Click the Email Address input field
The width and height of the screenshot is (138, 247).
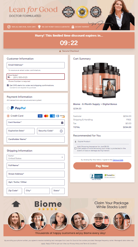(36, 65)
